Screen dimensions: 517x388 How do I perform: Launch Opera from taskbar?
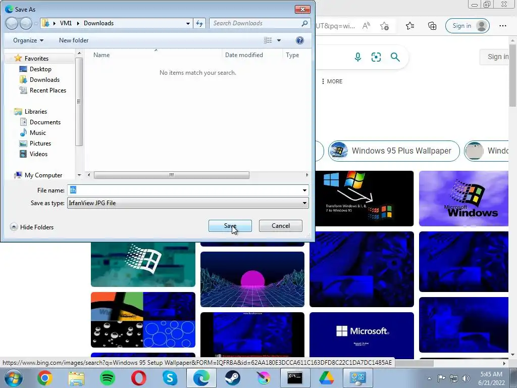point(139,378)
